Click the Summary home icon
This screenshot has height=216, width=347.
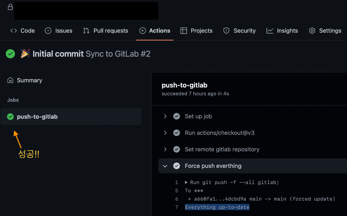(10, 80)
